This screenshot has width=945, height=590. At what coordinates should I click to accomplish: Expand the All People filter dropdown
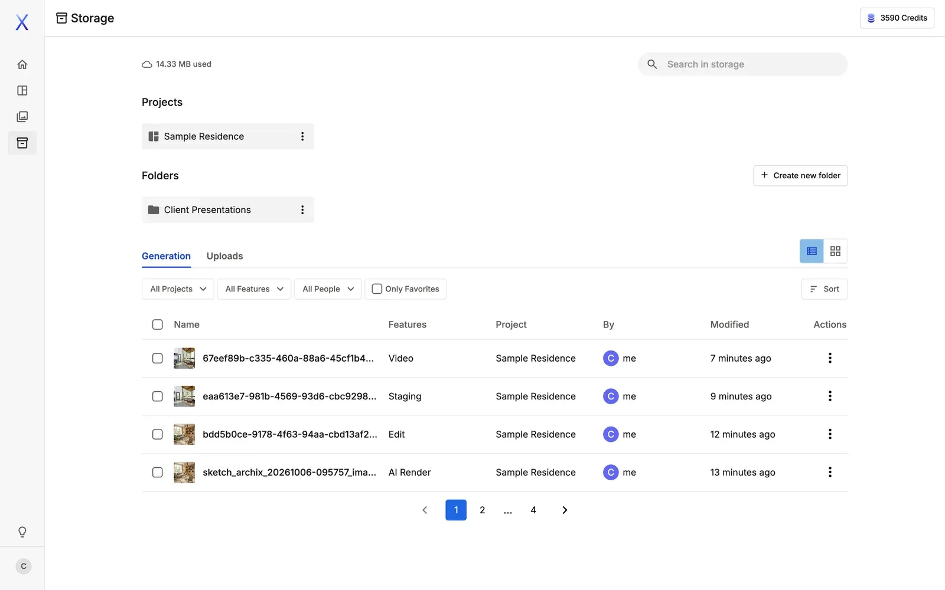(x=328, y=289)
